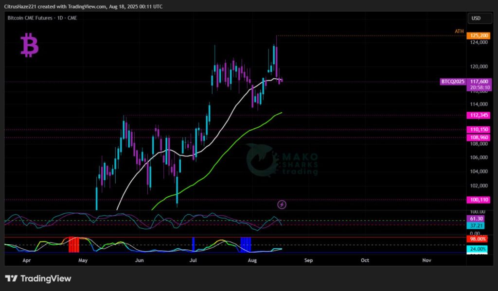Click the Sep label on time axis
Viewport: 498px width, 291px height.
click(308, 260)
